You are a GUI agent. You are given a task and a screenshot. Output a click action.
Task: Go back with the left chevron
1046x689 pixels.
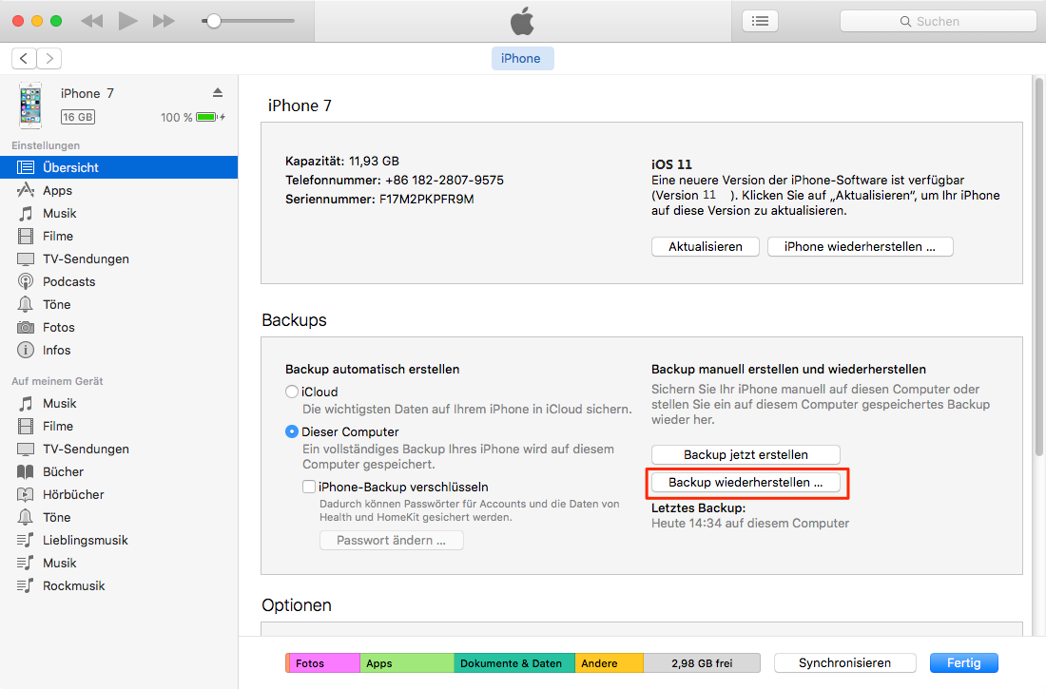pyautogui.click(x=24, y=59)
